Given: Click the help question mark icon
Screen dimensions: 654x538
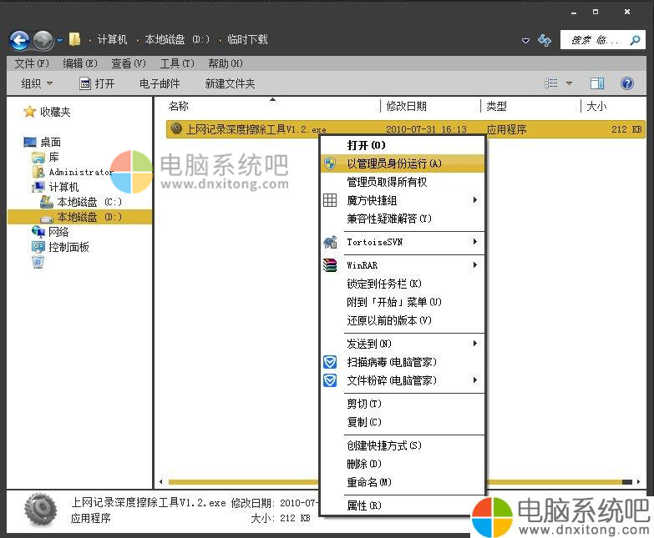Looking at the screenshot, I should click(x=626, y=83).
